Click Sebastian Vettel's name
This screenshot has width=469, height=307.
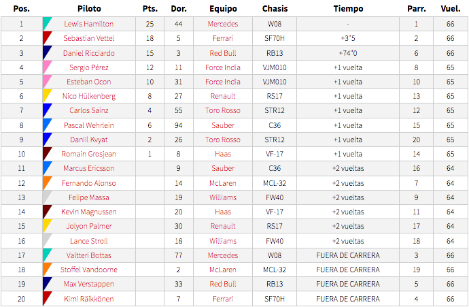(x=89, y=38)
